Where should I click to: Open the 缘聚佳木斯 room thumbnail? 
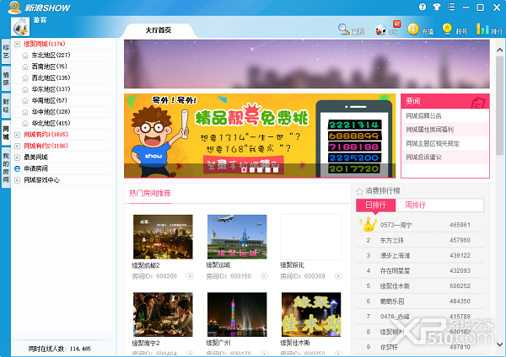(311, 314)
